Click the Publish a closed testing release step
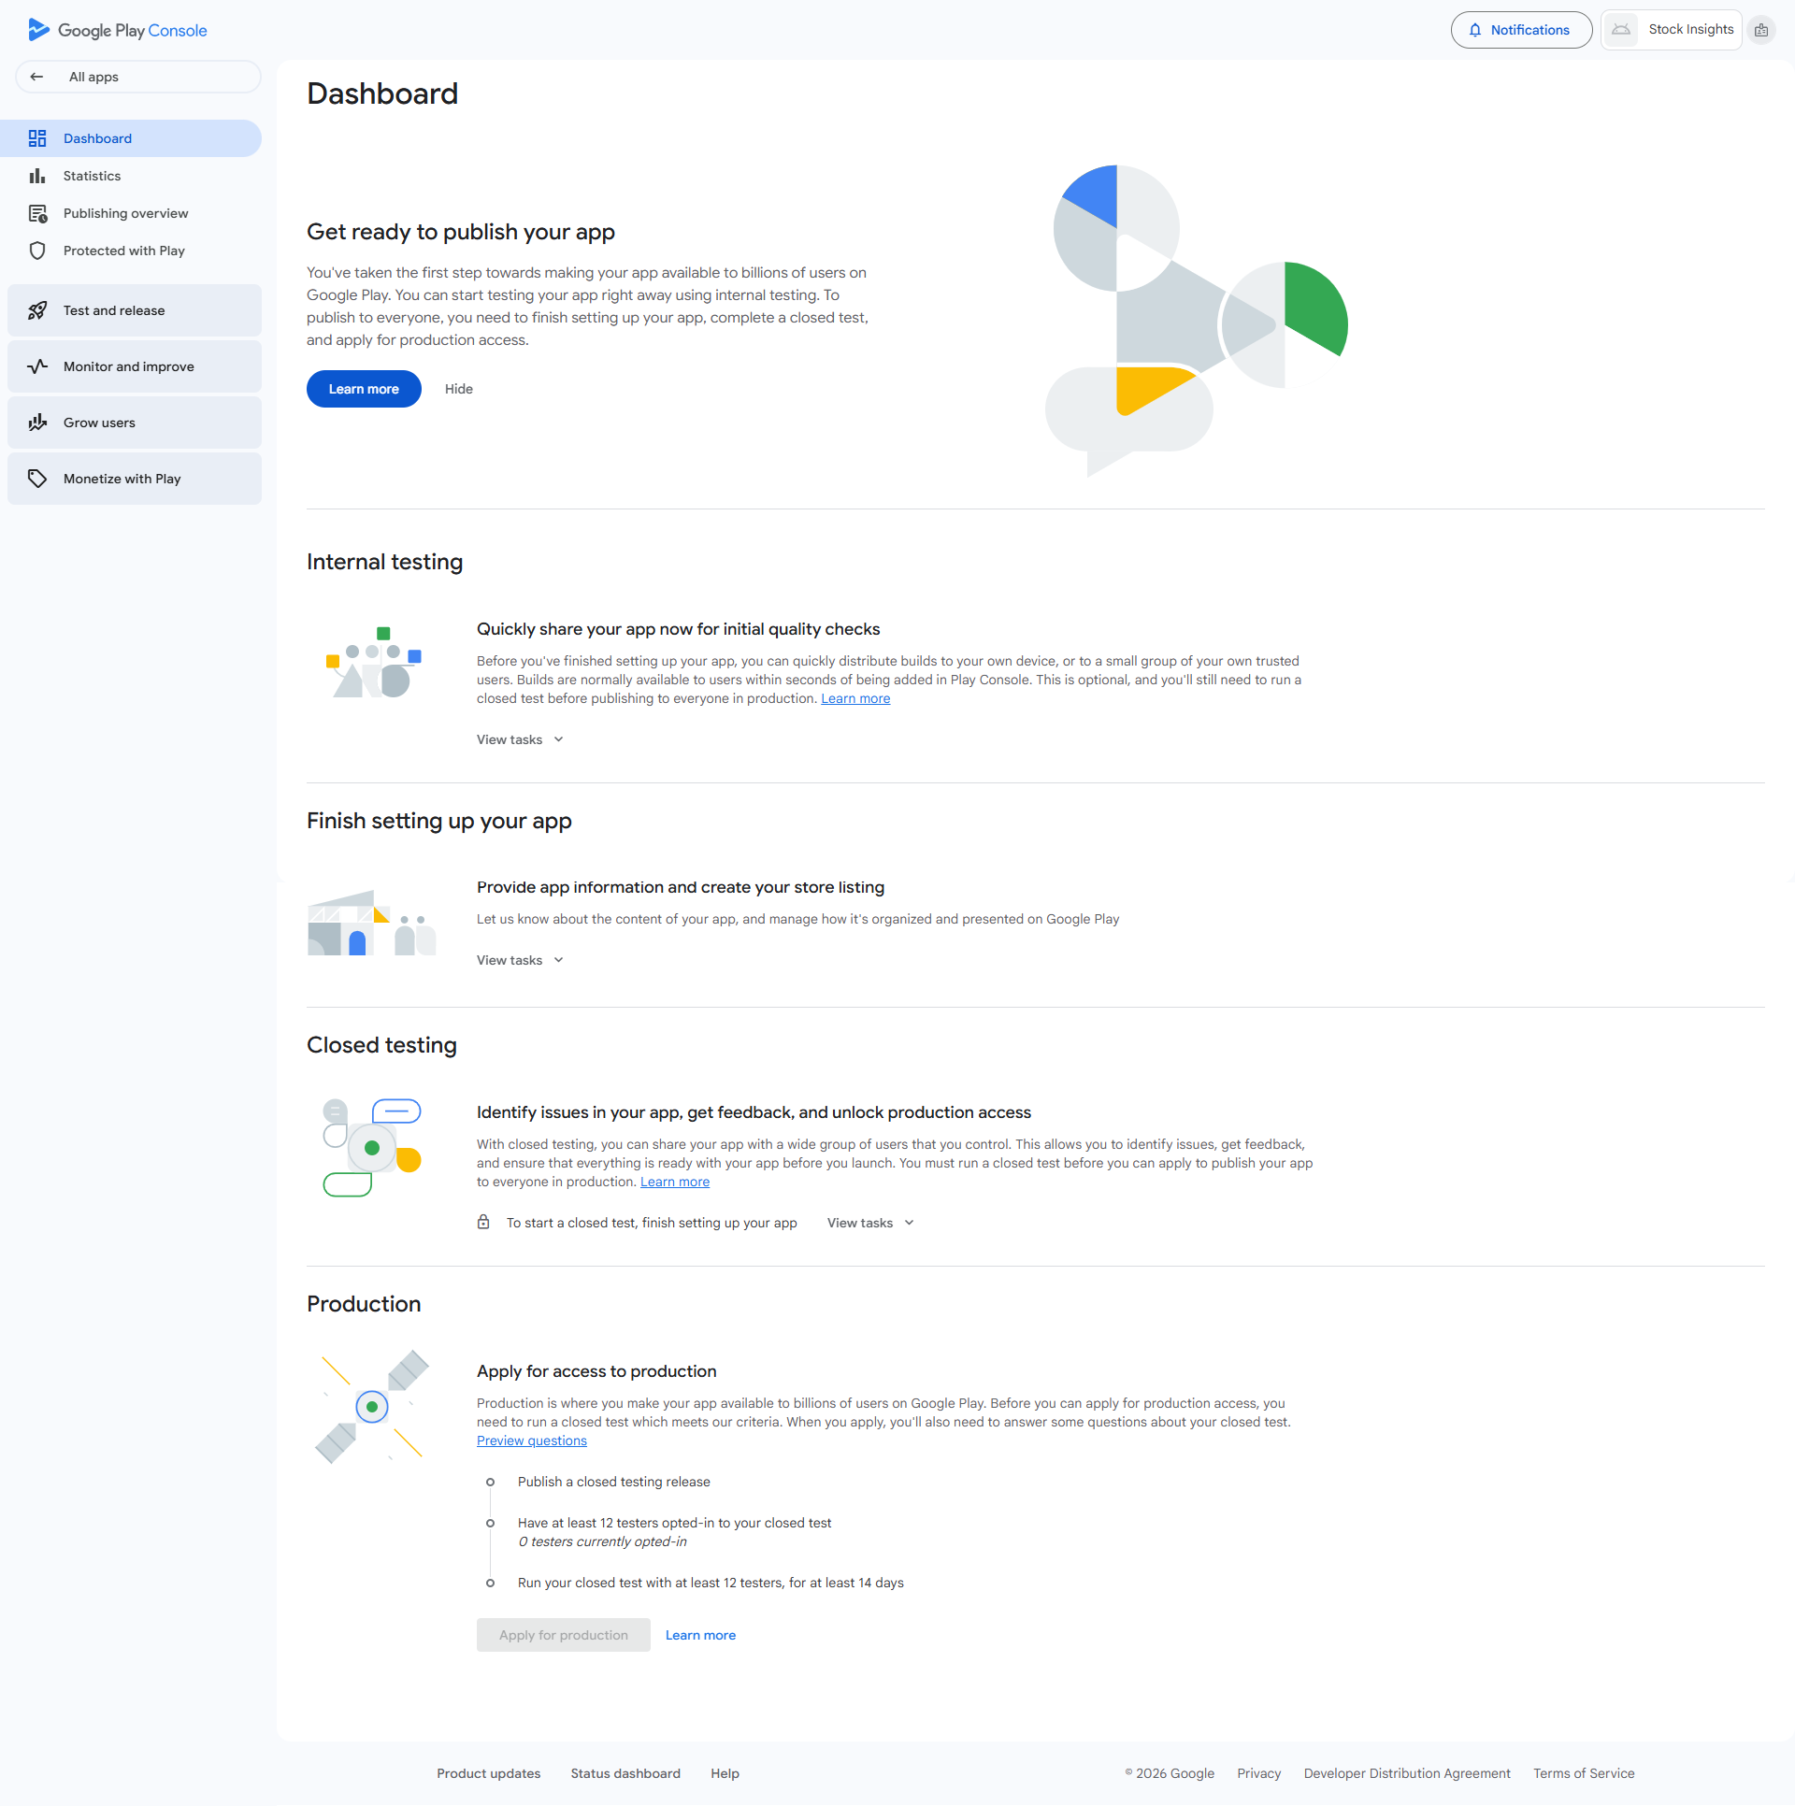 [x=614, y=1482]
